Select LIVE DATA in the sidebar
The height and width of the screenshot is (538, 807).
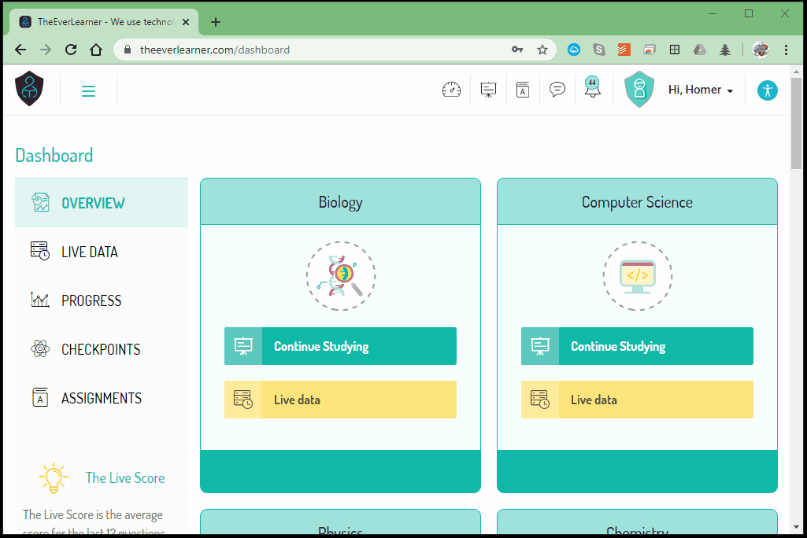click(102, 252)
